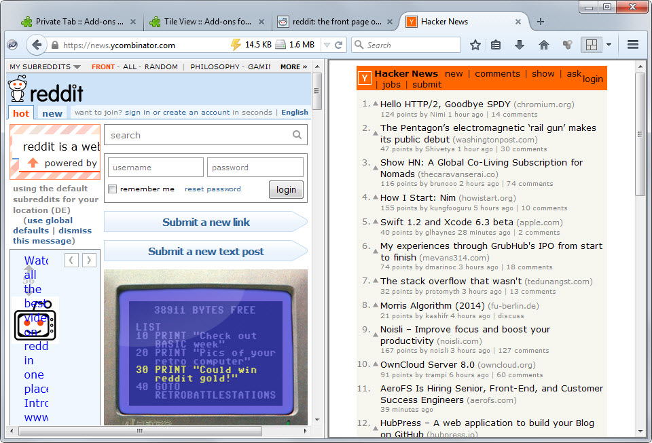652x443 pixels.
Task: Go back with the browser Back arrow
Action: [x=37, y=45]
